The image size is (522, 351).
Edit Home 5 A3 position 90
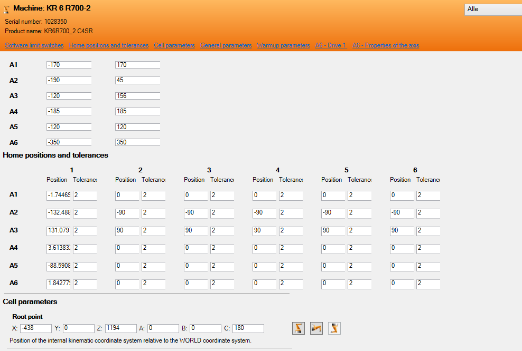coord(333,230)
